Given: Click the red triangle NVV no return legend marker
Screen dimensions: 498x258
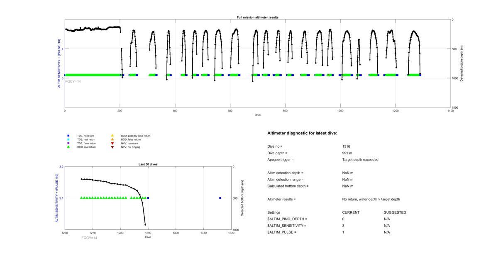Looking at the screenshot, I should [112, 143].
